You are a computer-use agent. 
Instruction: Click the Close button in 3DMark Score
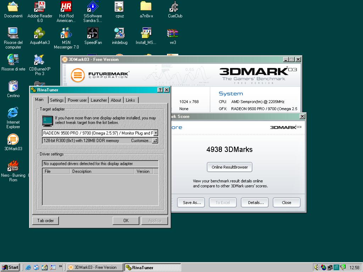pos(286,203)
